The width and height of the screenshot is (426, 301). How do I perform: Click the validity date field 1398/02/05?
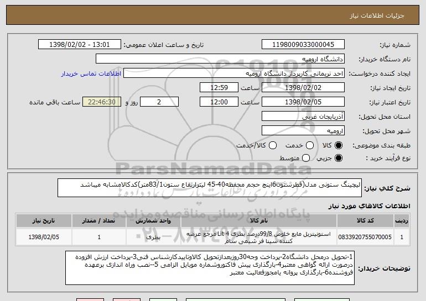(303, 102)
